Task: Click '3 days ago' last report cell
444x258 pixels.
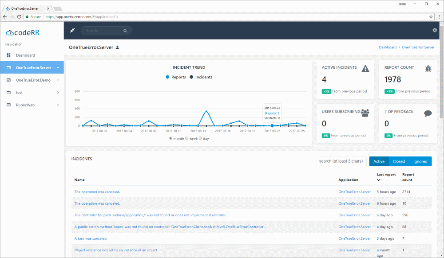Action: [385, 238]
